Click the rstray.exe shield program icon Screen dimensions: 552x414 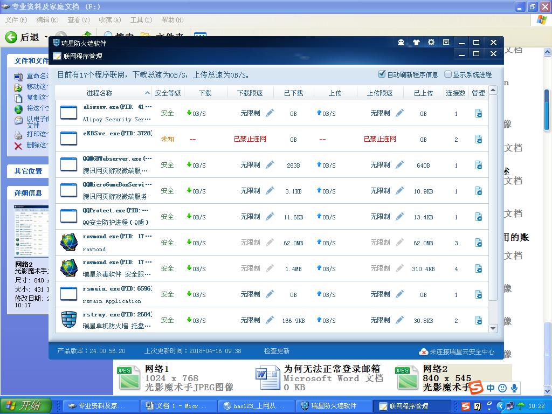click(x=69, y=320)
